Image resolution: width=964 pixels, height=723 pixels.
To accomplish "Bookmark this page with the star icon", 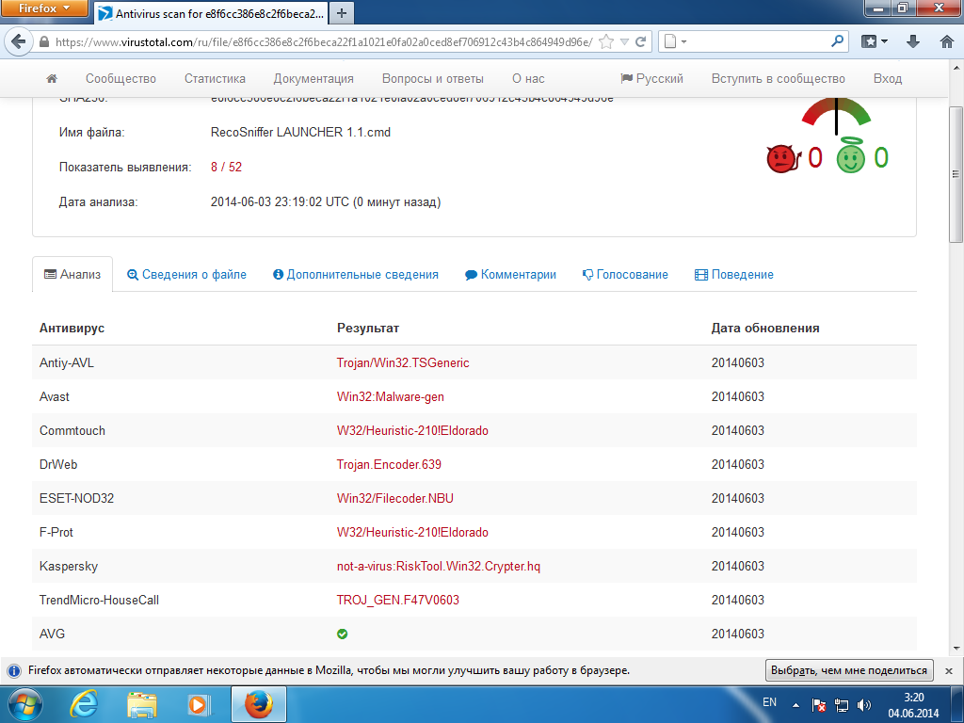I will click(x=606, y=41).
